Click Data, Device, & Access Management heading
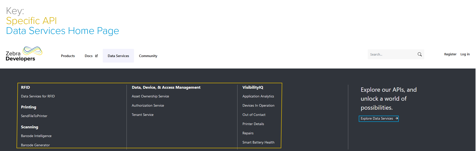 [x=166, y=87]
